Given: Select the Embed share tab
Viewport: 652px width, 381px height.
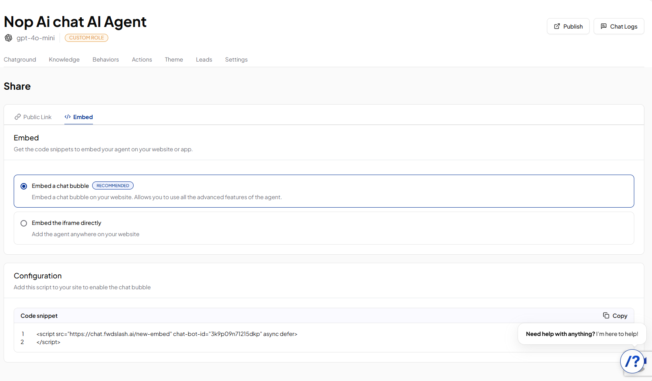Looking at the screenshot, I should click(x=78, y=117).
